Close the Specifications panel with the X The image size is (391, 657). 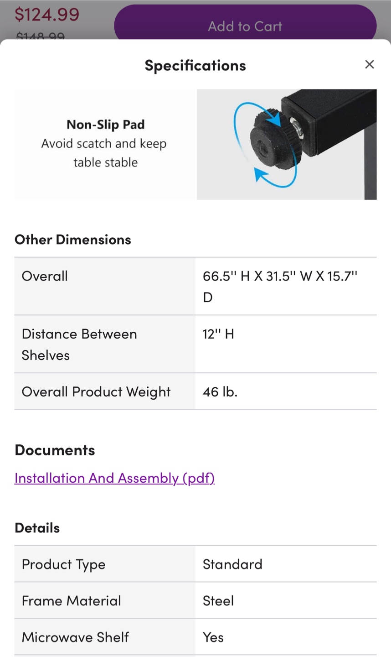tap(369, 64)
